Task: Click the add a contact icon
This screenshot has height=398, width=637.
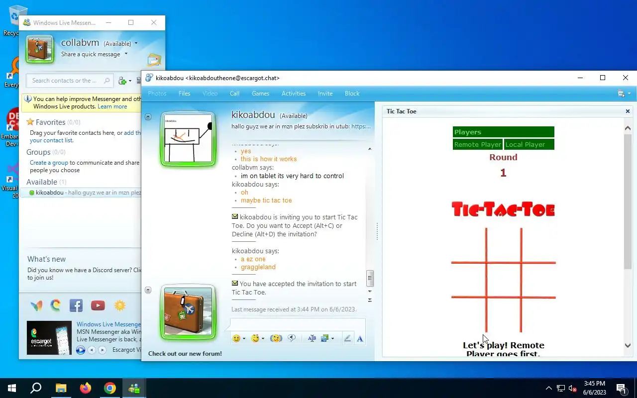Action: click(x=122, y=81)
